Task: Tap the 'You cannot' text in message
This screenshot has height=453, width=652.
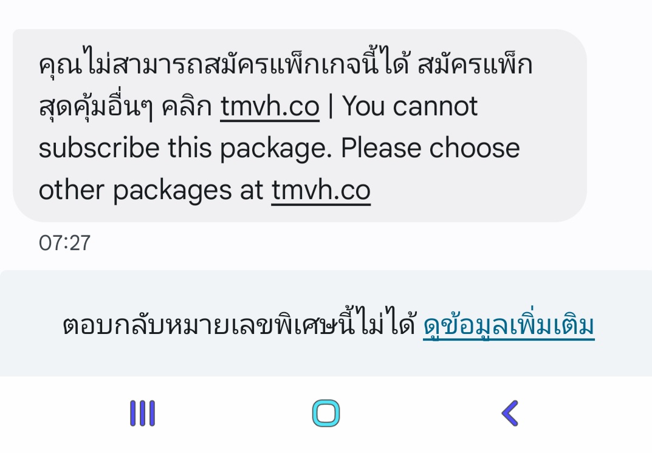Action: [x=410, y=107]
